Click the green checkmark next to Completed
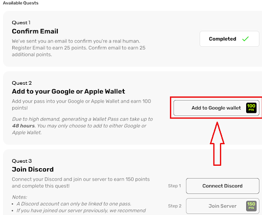Screen dimensions: 262x215 pyautogui.click(x=245, y=39)
